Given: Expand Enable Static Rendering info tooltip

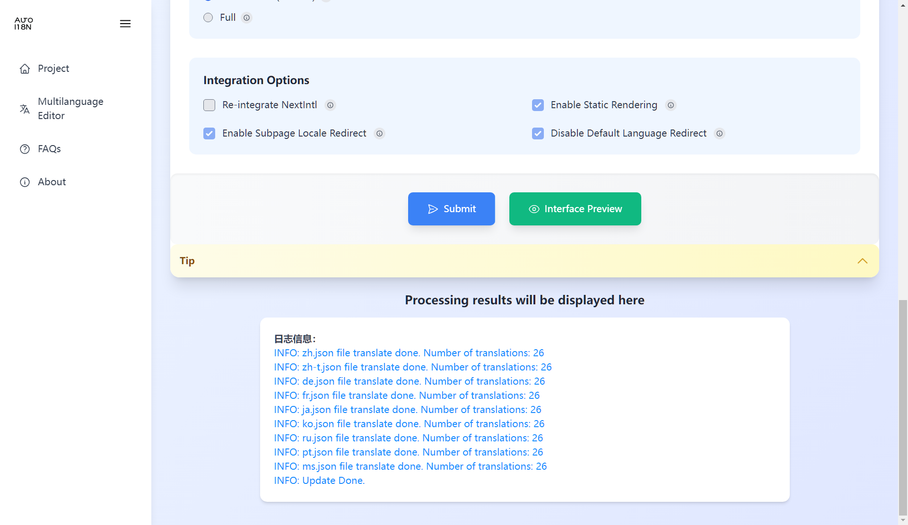Looking at the screenshot, I should coord(671,105).
